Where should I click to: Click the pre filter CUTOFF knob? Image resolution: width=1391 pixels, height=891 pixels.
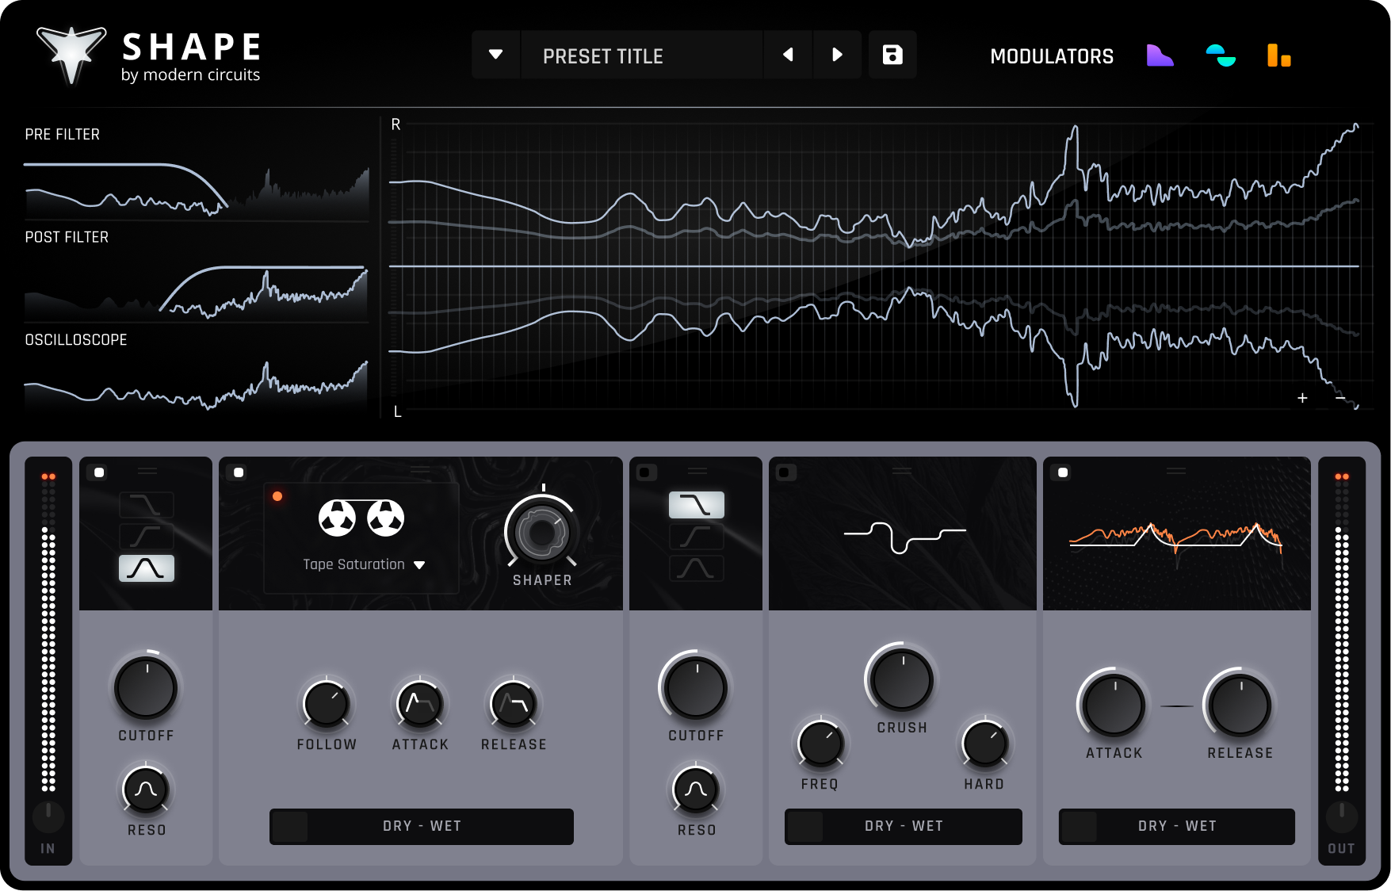click(x=146, y=689)
